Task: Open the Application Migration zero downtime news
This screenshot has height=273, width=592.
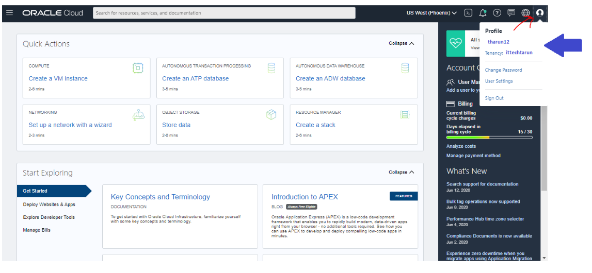Action: coord(489,256)
